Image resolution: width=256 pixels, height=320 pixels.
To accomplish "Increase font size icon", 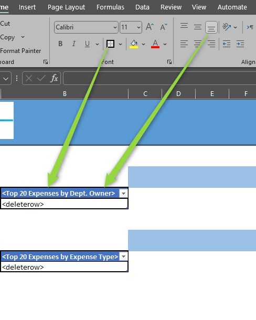I will point(150,27).
